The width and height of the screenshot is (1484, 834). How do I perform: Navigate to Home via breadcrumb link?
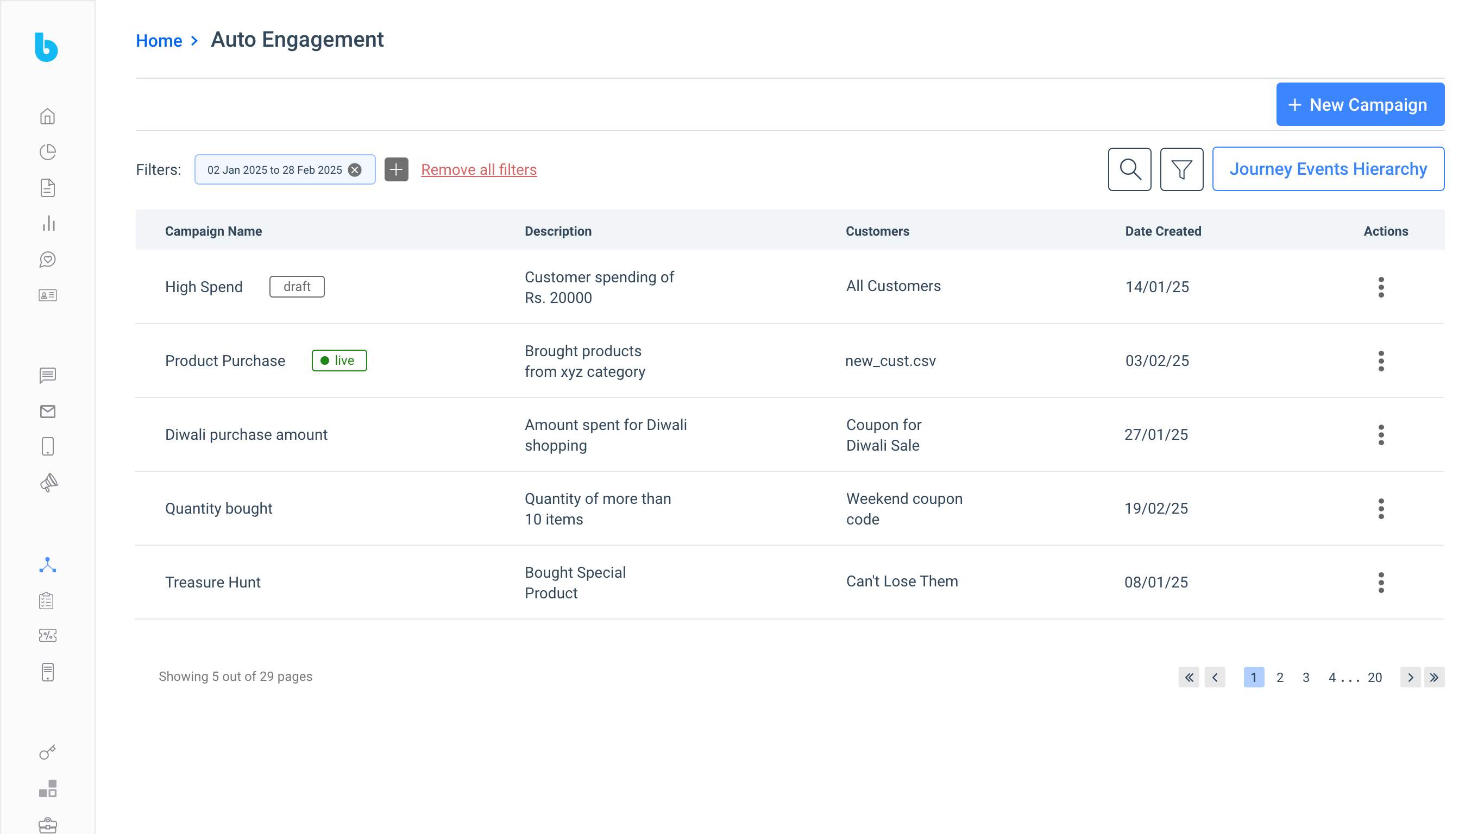(159, 40)
